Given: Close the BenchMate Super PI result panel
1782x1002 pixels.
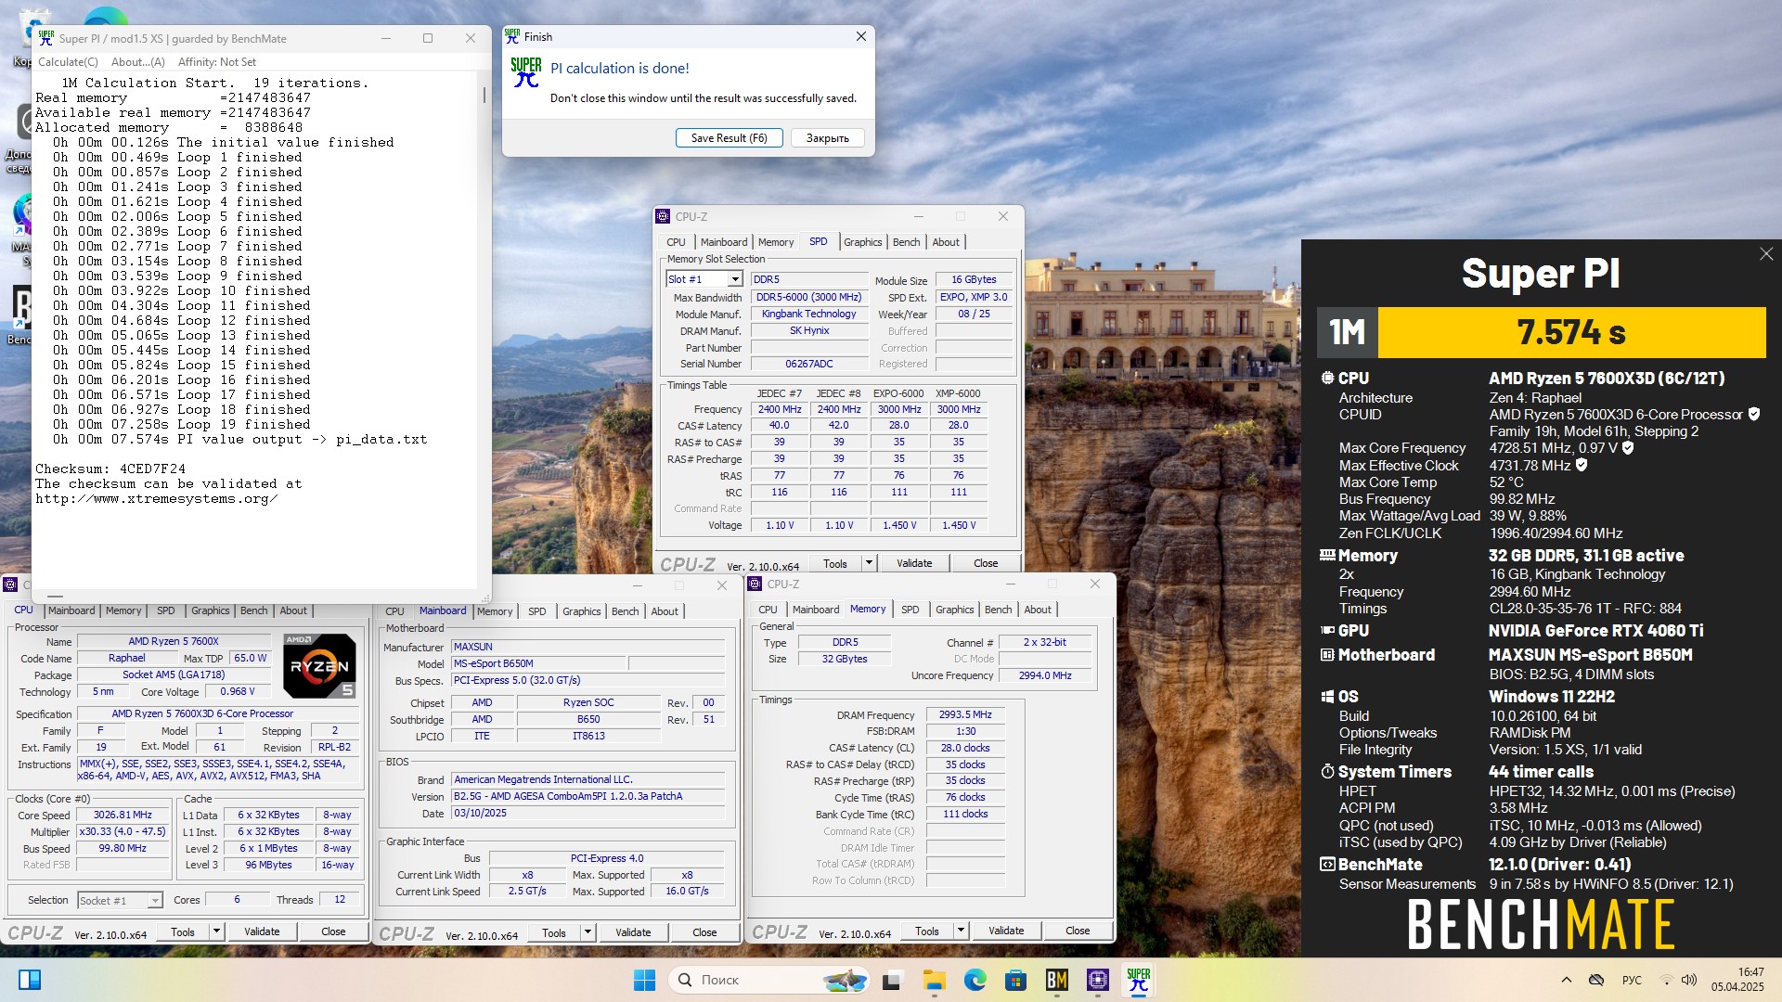Looking at the screenshot, I should pyautogui.click(x=1766, y=254).
